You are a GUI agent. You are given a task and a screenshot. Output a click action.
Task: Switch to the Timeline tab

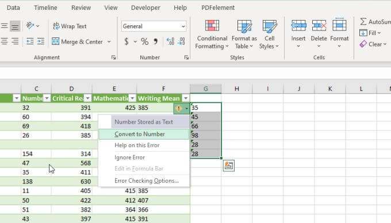click(x=45, y=7)
